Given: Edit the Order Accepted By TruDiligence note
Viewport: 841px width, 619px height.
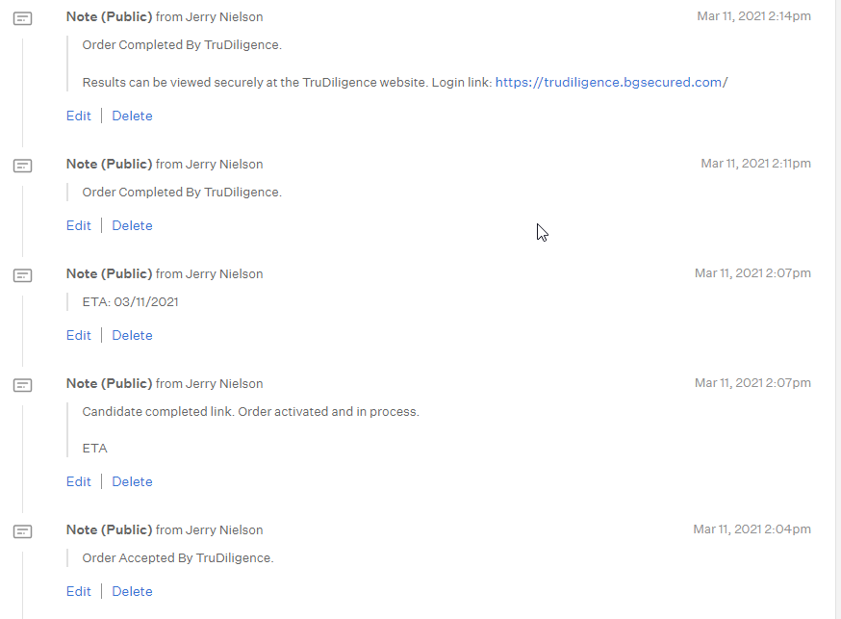Looking at the screenshot, I should coord(78,591).
